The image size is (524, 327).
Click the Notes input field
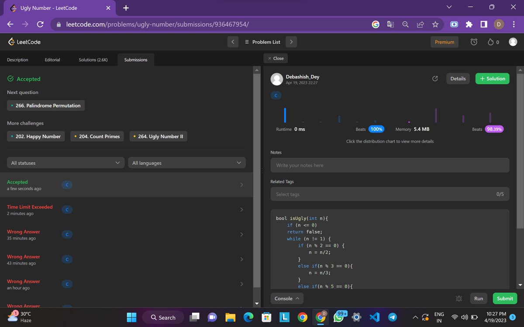(390, 165)
